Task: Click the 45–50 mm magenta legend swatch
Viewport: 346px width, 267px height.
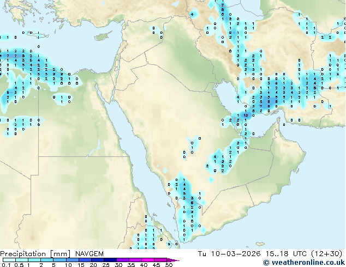Action: (160, 260)
